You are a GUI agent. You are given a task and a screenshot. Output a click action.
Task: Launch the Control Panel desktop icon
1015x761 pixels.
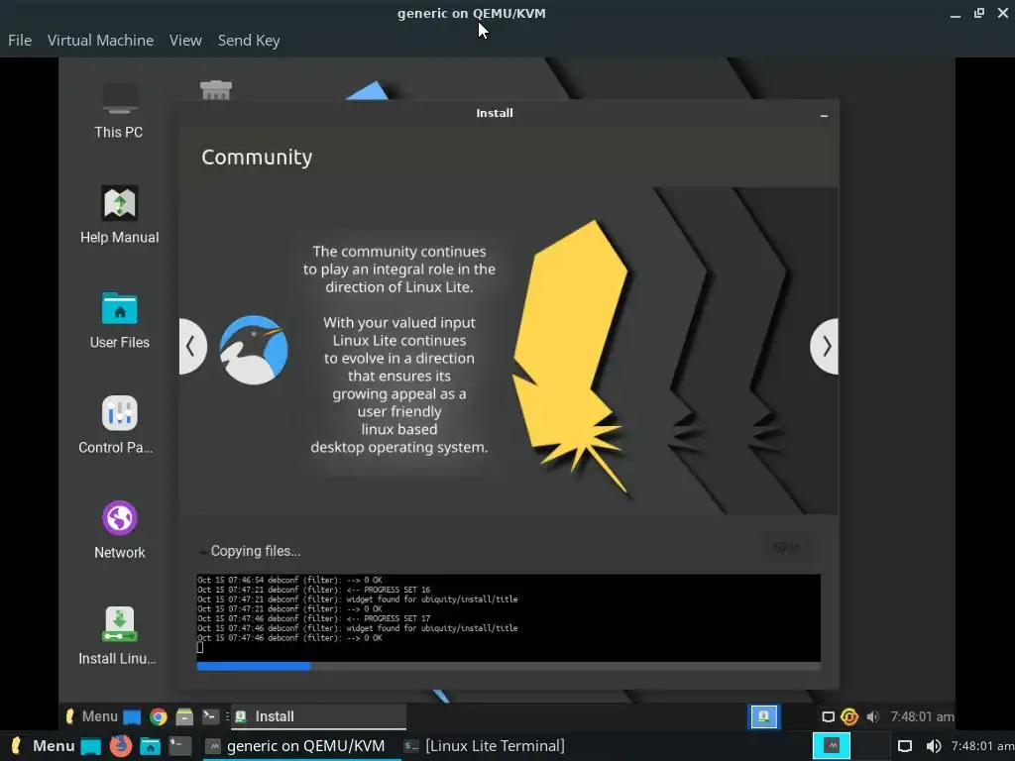pos(119,425)
